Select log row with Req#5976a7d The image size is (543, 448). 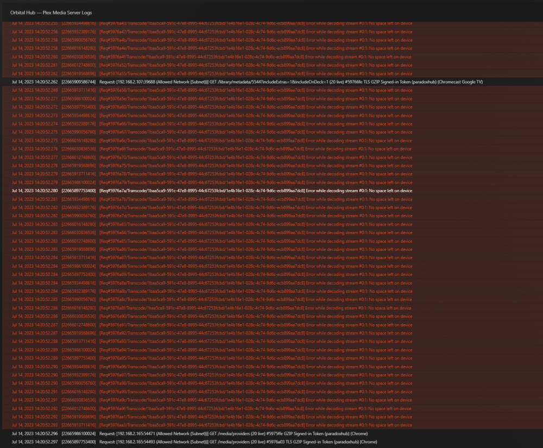[x=271, y=216]
